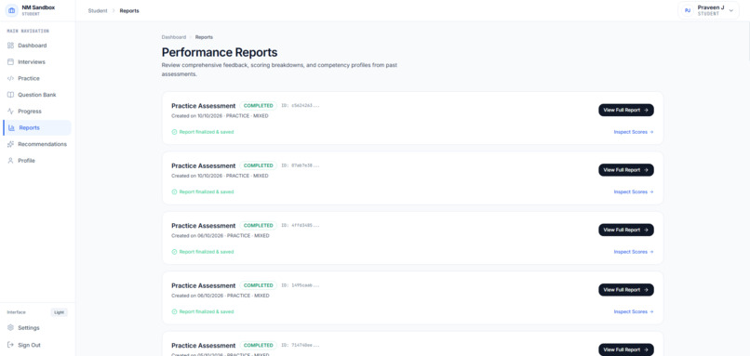Click the NM Sandbox workspace name
Image resolution: width=750 pixels, height=356 pixels.
point(38,7)
